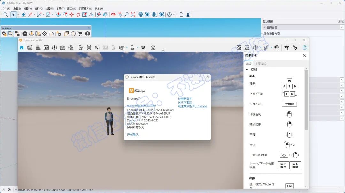Open Visual Settings eye-slider icon
The height and width of the screenshot is (193, 345).
[x=287, y=47]
